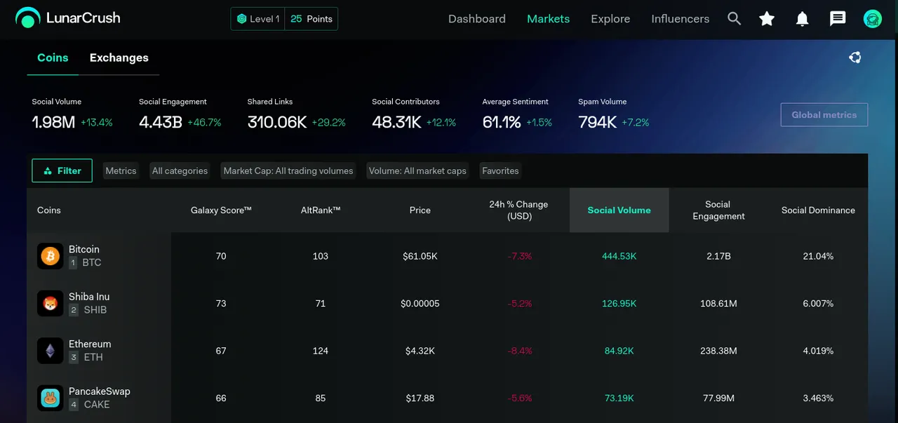Open the Global metrics button
This screenshot has width=898, height=423.
pos(824,115)
